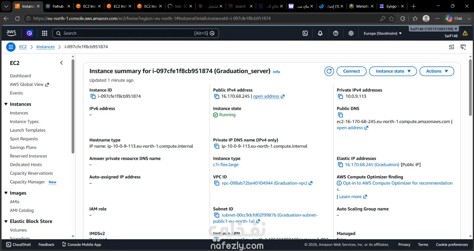Bookmark this page with the star icon

(391, 18)
